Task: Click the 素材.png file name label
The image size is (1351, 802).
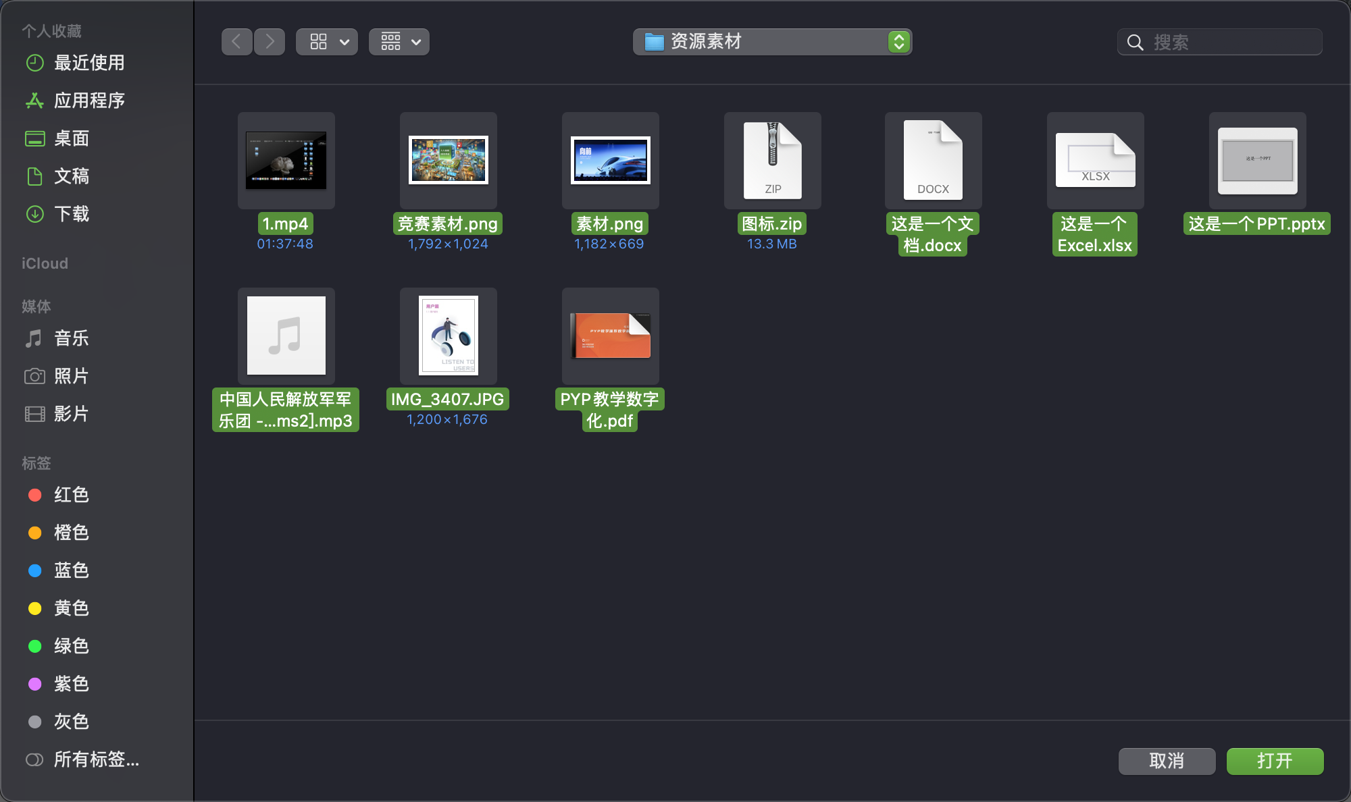Action: pyautogui.click(x=609, y=223)
